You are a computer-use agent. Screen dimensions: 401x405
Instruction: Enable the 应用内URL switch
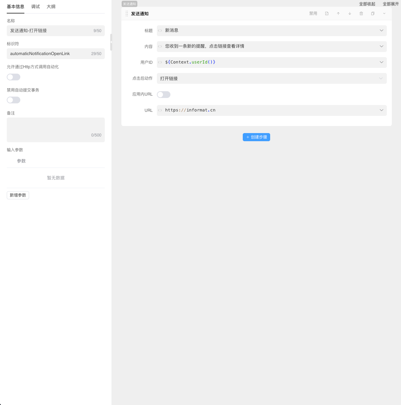coord(164,95)
